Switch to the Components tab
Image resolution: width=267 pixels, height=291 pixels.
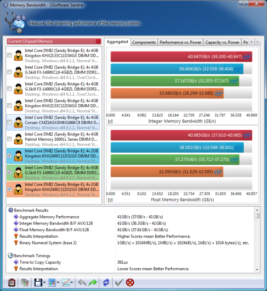click(x=144, y=42)
